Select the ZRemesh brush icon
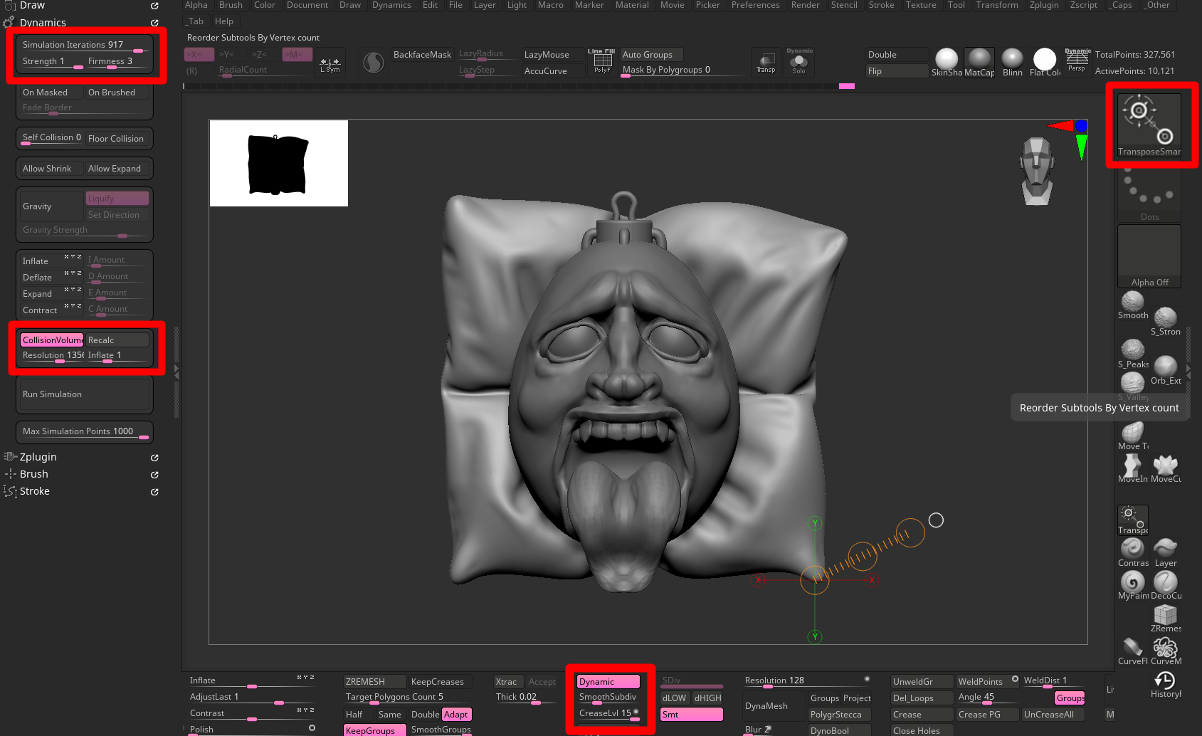 click(1166, 618)
